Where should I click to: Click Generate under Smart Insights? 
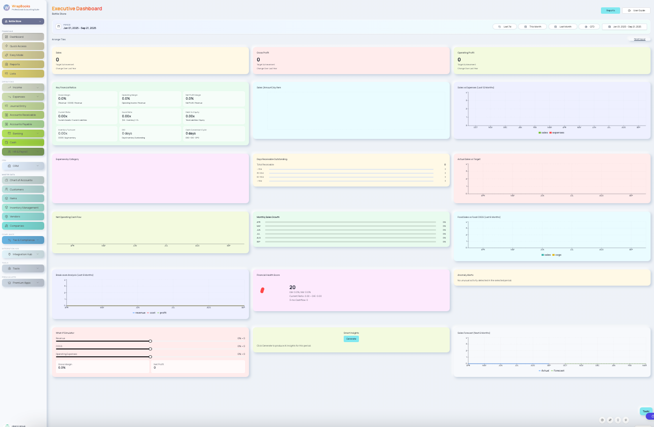351,339
